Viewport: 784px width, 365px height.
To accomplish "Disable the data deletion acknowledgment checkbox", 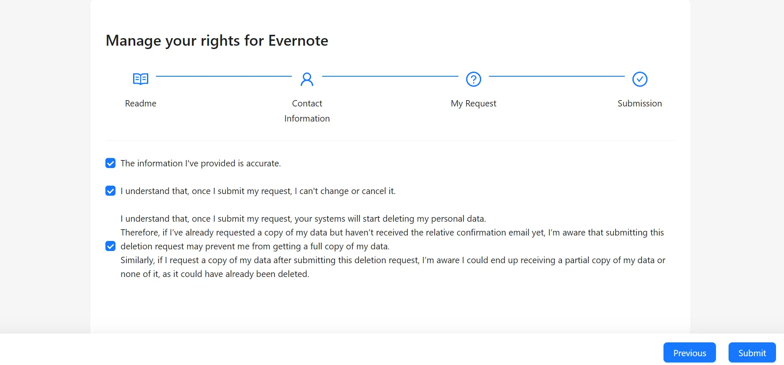I will click(110, 246).
